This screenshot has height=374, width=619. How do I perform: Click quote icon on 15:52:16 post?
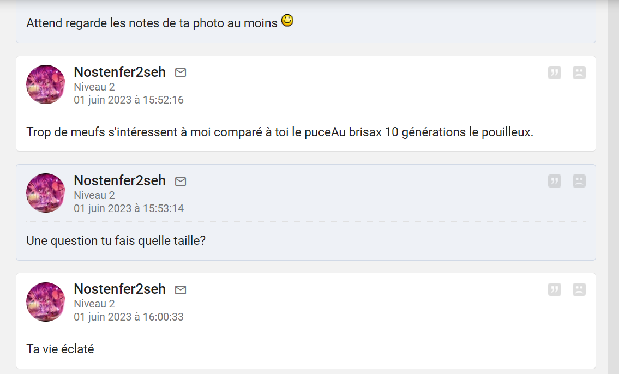click(555, 73)
